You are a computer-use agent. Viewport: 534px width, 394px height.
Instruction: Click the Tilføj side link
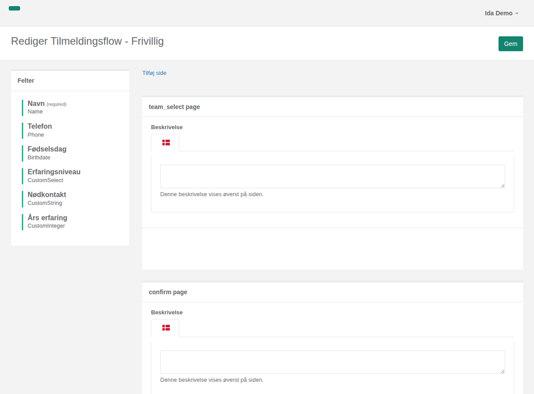[154, 73]
